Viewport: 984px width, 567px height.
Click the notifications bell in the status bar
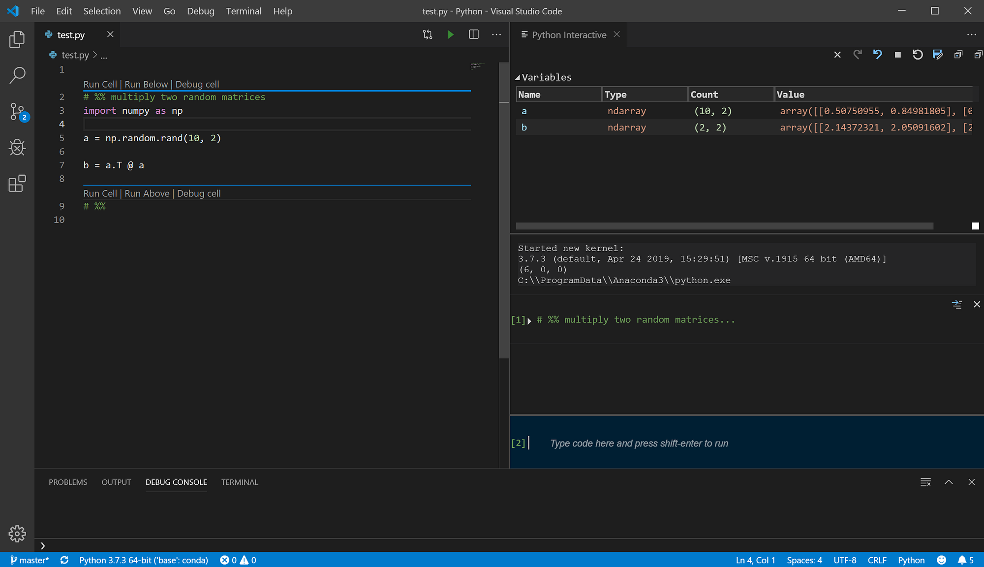962,560
